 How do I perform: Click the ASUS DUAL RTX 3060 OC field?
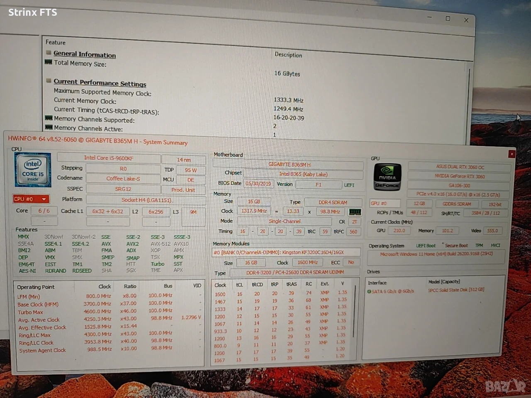click(x=460, y=167)
